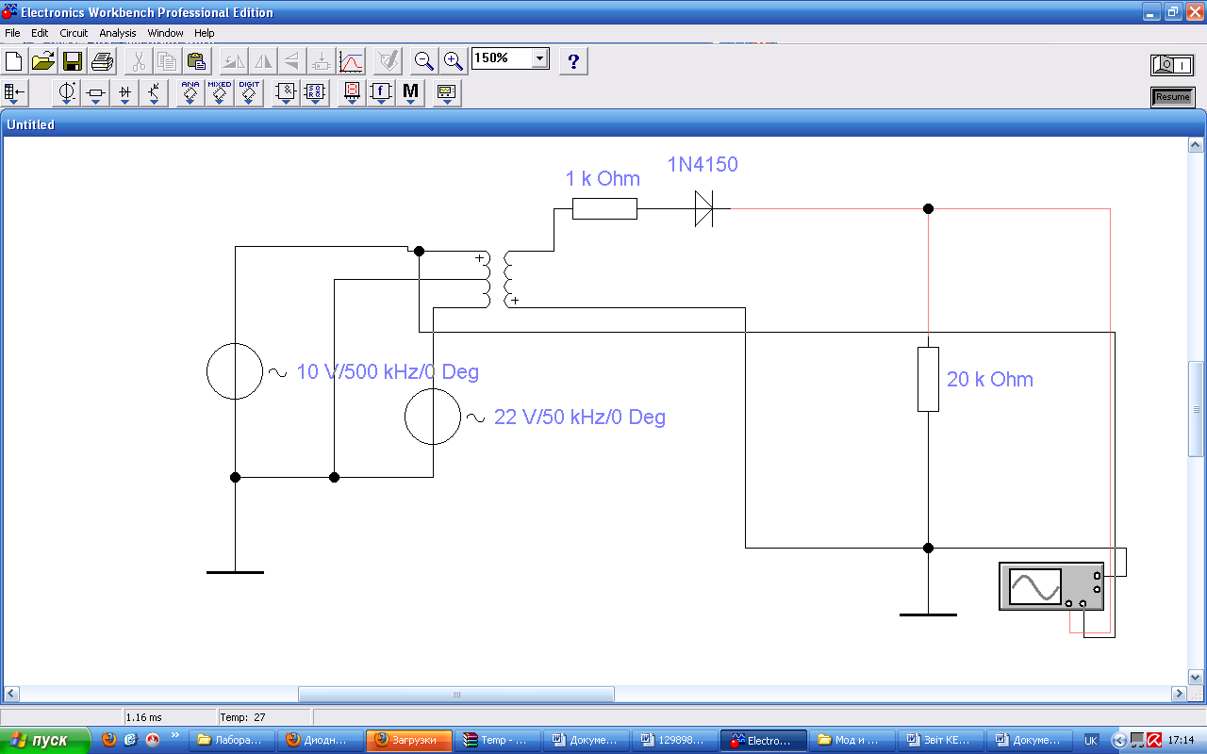The height and width of the screenshot is (754, 1207).
Task: Open the Controls parts bin
Action: click(x=381, y=93)
